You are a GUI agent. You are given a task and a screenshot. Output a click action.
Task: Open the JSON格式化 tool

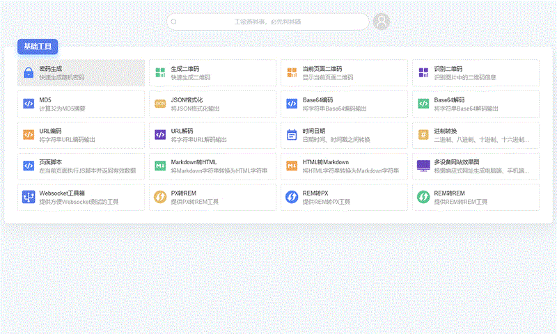click(212, 104)
